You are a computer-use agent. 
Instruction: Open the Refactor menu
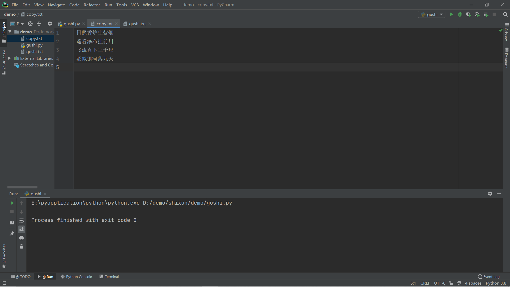(x=92, y=5)
